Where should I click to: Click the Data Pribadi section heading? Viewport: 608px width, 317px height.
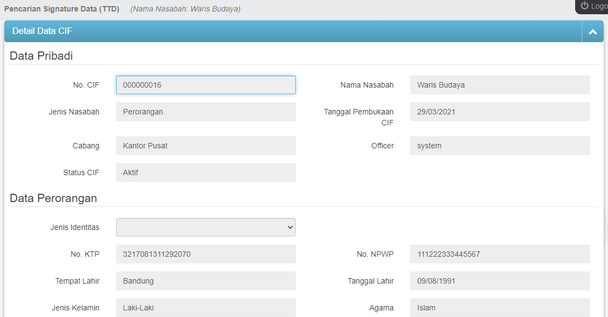(41, 56)
